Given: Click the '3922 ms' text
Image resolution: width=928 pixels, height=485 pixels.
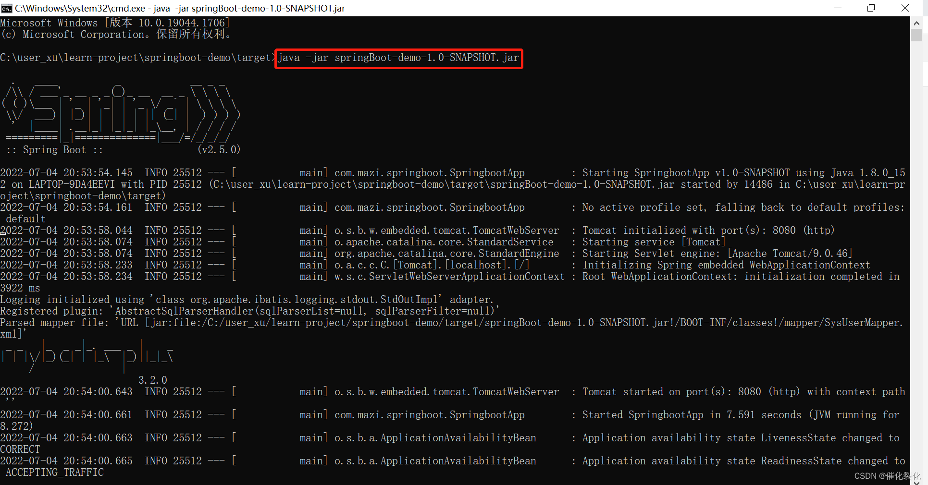Looking at the screenshot, I should pyautogui.click(x=20, y=288).
